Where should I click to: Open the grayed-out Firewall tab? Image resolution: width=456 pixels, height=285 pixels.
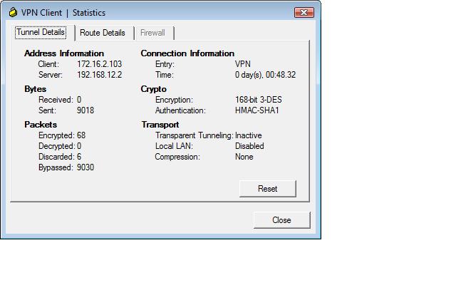pos(152,33)
